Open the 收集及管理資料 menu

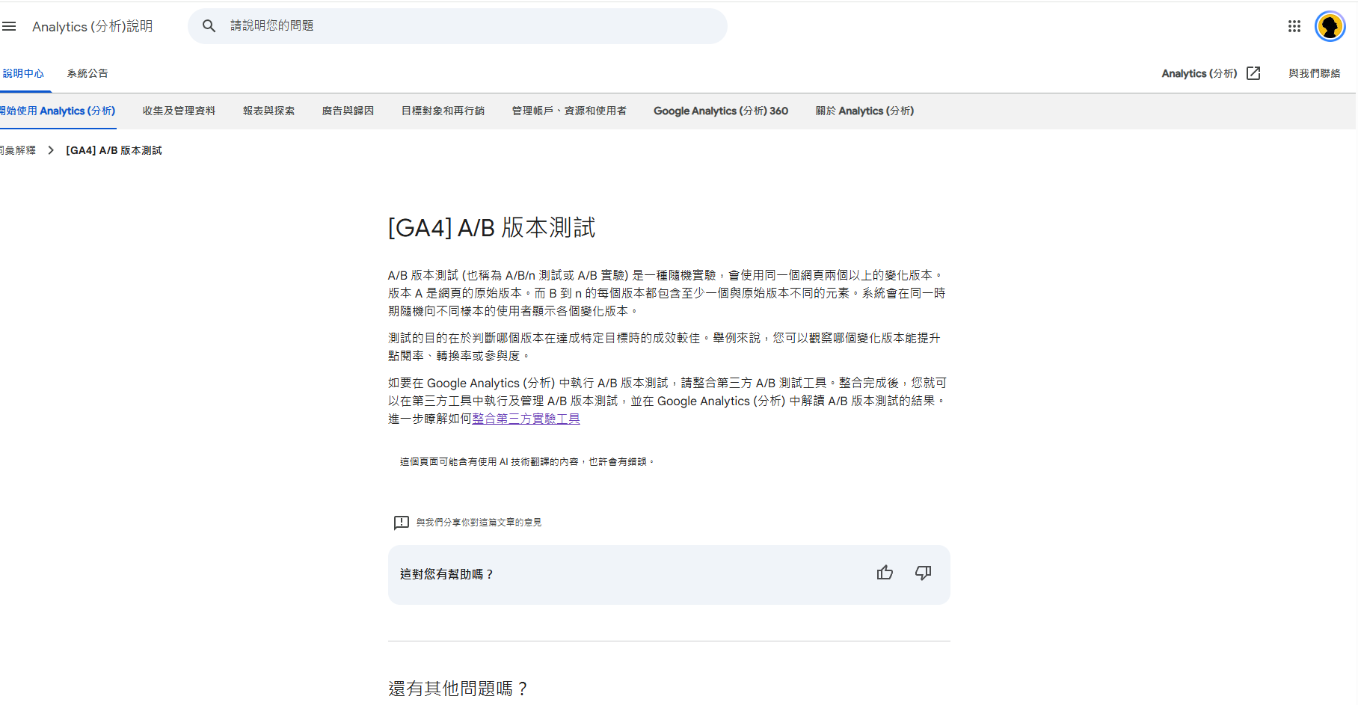tap(179, 111)
